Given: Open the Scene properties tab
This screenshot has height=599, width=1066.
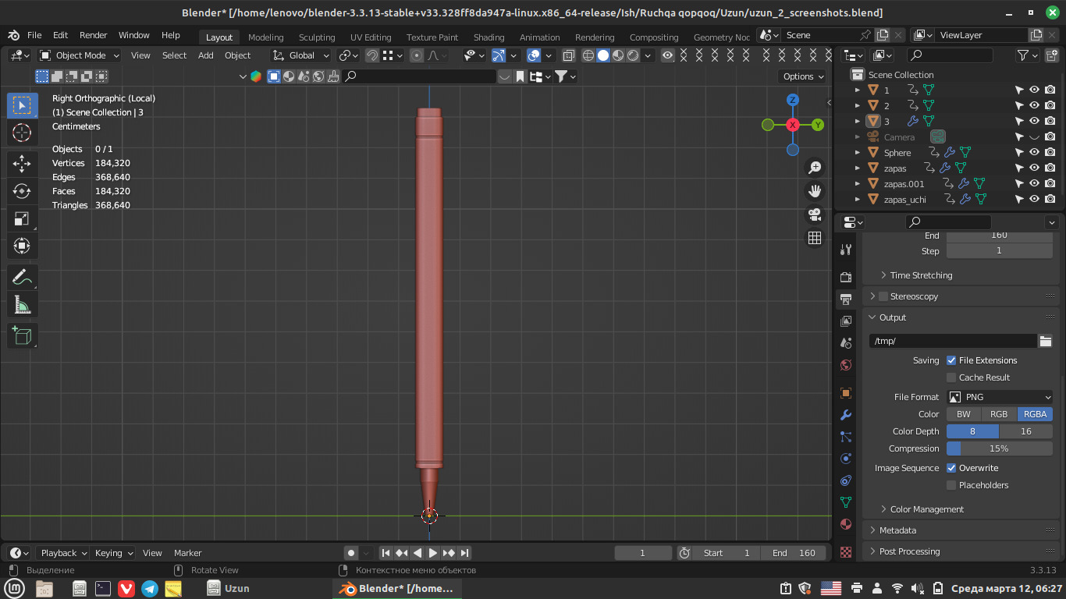Looking at the screenshot, I should [846, 343].
